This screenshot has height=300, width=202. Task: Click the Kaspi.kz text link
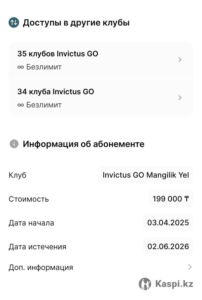[x=174, y=284]
